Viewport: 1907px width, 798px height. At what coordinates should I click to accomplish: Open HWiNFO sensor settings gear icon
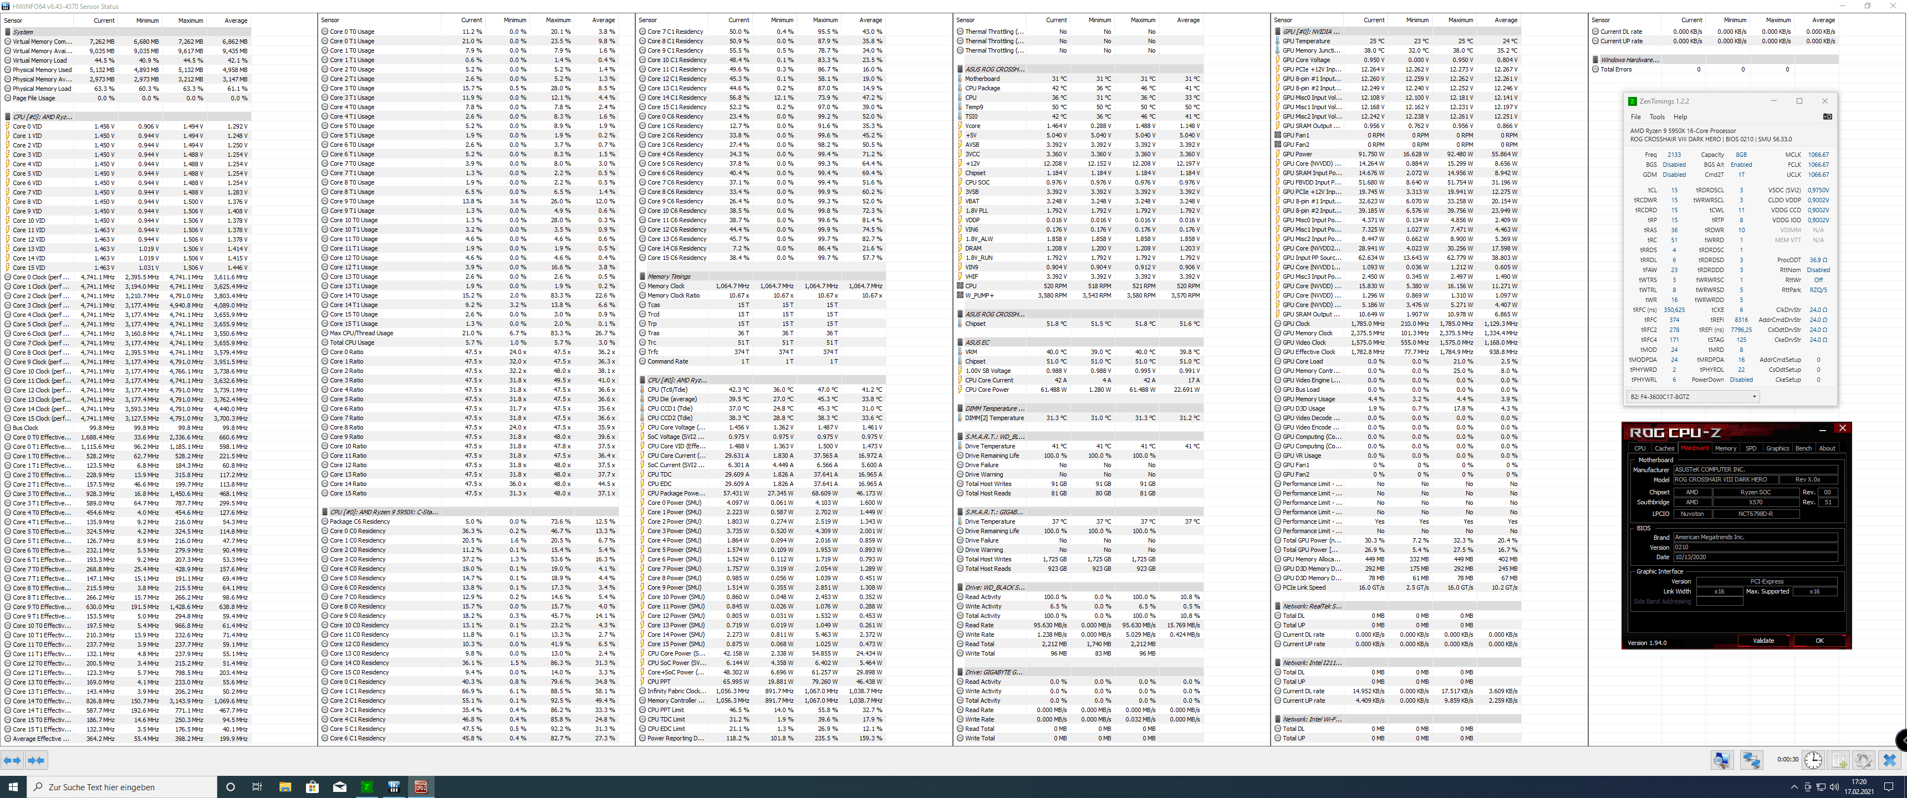coord(1863,760)
